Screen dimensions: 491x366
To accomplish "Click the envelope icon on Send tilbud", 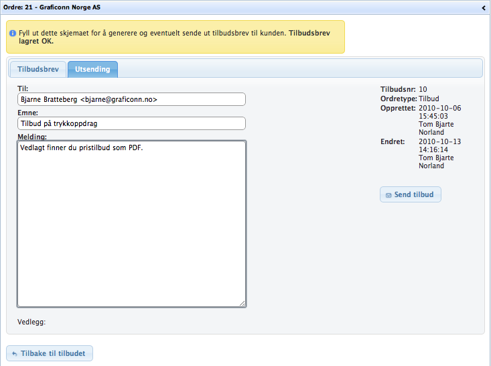I will point(389,195).
